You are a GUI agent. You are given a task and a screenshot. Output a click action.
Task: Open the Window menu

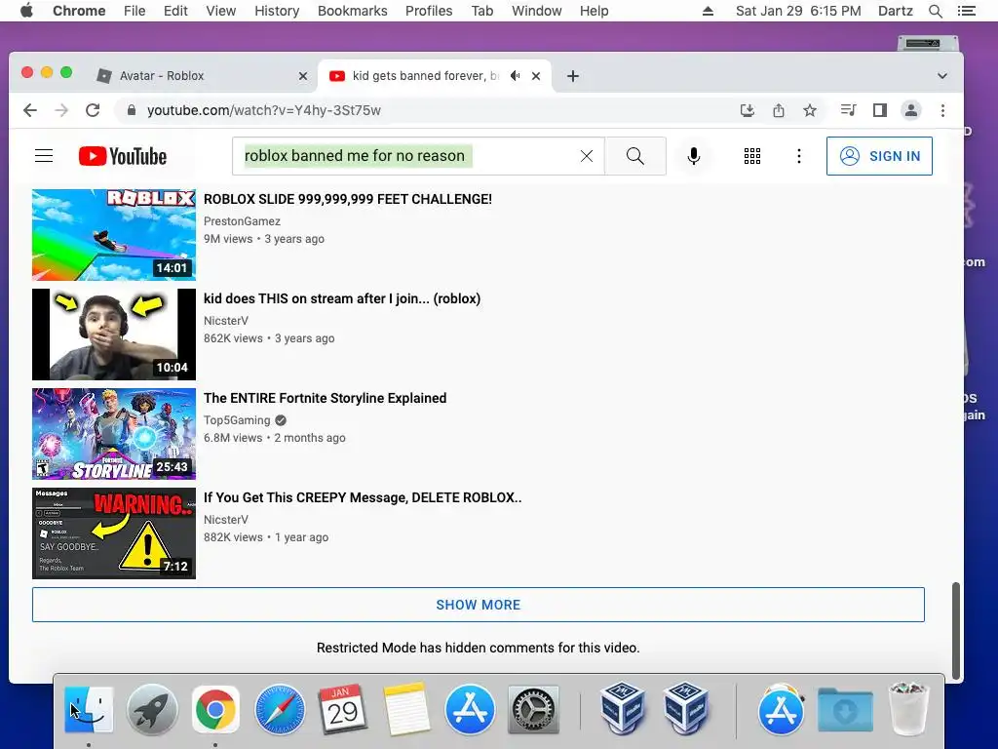point(537,11)
